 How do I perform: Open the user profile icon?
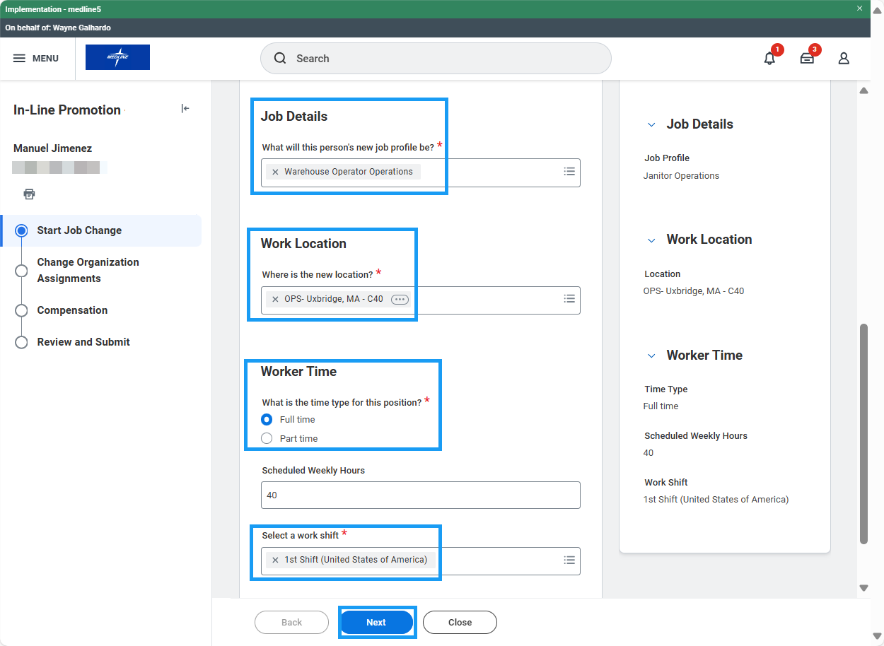pos(844,59)
